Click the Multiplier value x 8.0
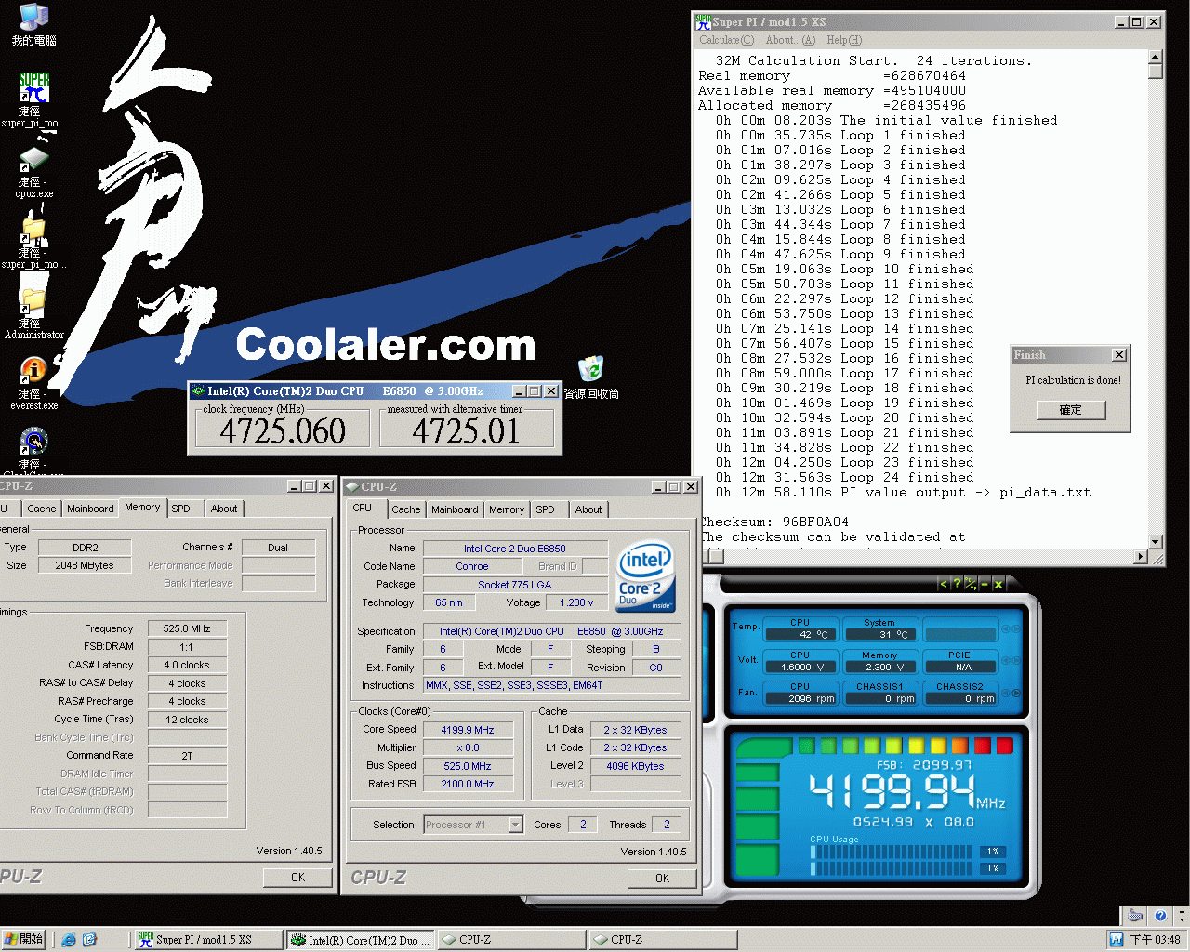This screenshot has height=952, width=1190. pyautogui.click(x=468, y=747)
